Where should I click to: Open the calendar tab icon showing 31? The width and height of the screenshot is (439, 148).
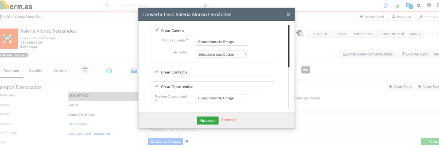click(84, 70)
